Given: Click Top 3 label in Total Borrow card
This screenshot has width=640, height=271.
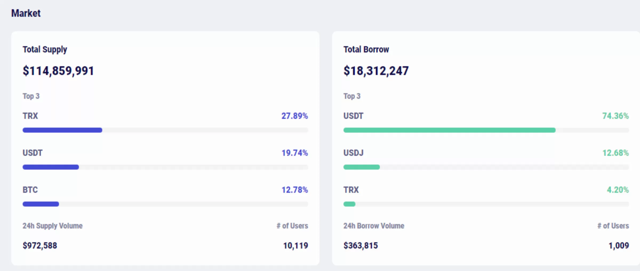Looking at the screenshot, I should tap(352, 96).
